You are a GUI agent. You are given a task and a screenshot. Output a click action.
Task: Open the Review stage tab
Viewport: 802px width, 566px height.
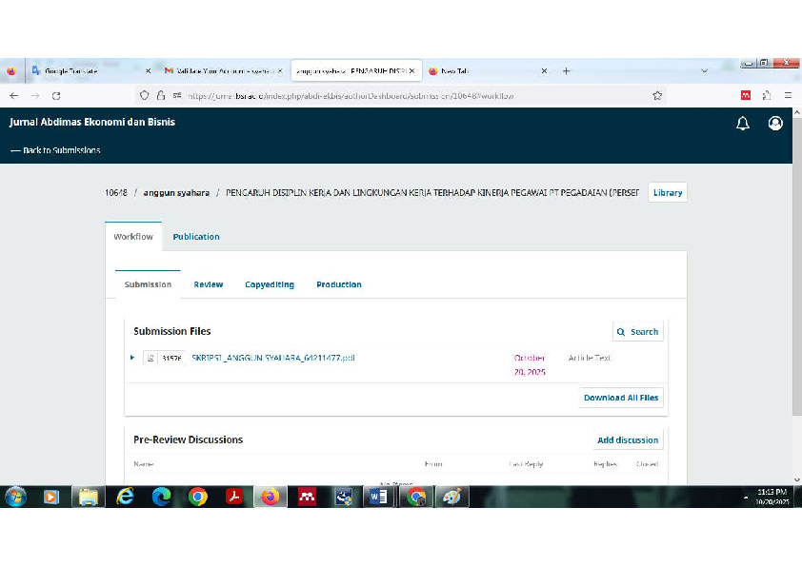tap(209, 284)
